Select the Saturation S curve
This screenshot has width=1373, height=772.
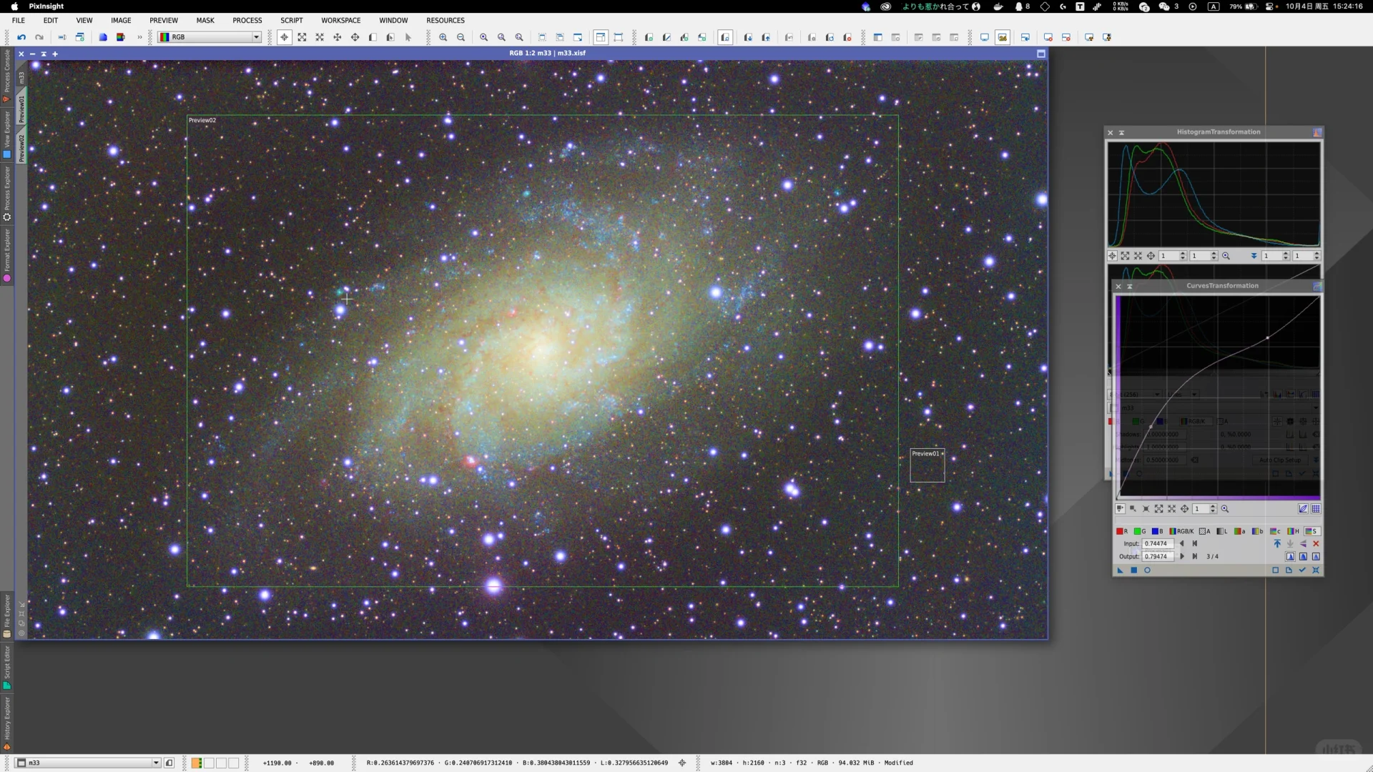pos(1312,531)
